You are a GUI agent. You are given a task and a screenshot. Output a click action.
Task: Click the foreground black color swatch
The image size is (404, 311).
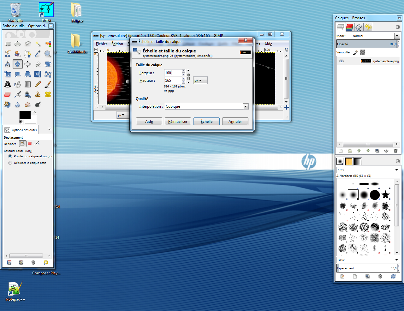[x=25, y=115]
